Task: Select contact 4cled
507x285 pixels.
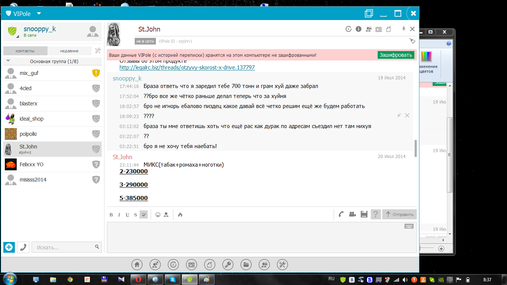Action: point(53,88)
